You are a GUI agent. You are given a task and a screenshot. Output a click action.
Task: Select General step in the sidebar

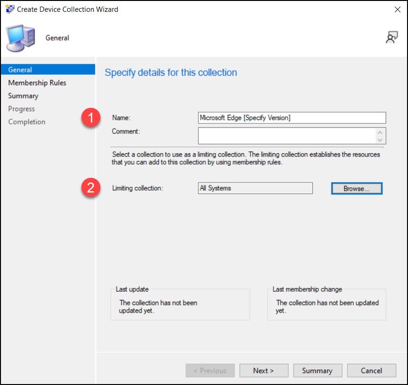48,70
